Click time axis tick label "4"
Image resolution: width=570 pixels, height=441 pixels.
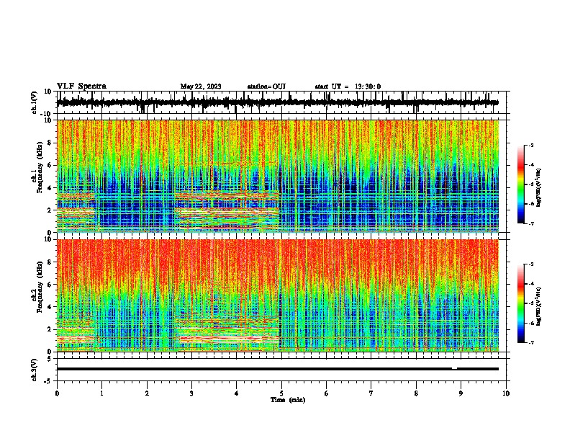click(x=237, y=393)
